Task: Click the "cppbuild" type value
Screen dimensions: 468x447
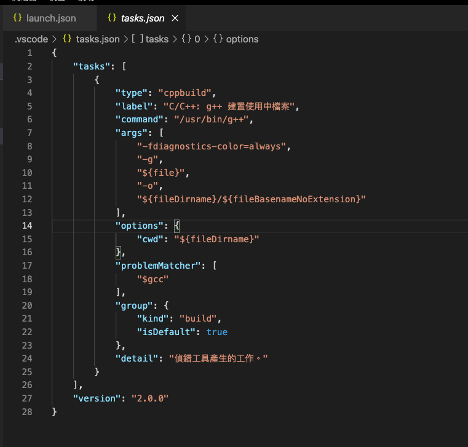Action: coord(185,93)
